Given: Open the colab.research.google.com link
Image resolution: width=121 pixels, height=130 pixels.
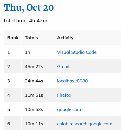Looking at the screenshot, I should [85, 124].
